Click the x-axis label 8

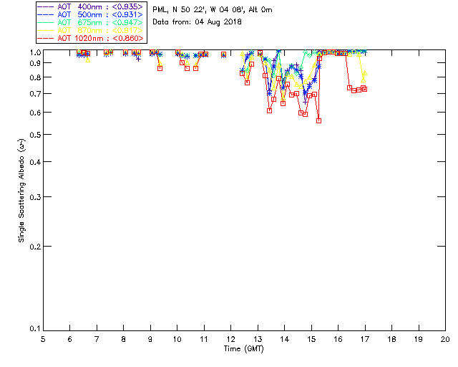pyautogui.click(x=124, y=339)
